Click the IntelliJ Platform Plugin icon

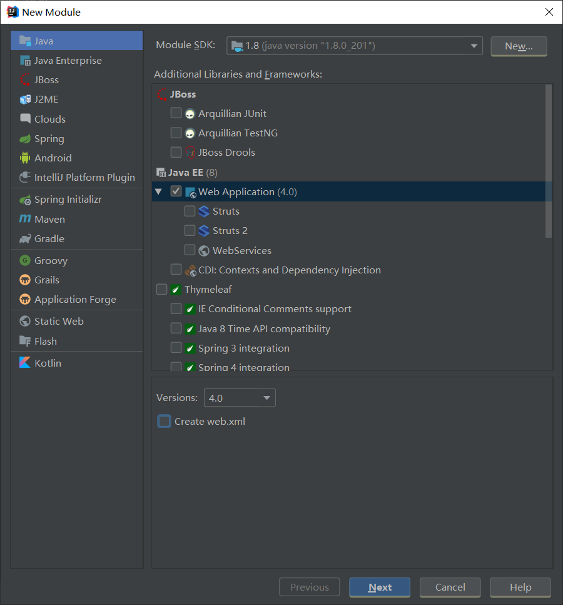pos(25,177)
